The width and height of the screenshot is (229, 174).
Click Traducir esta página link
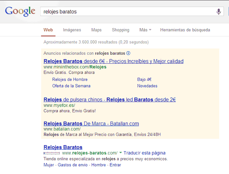[144, 153]
